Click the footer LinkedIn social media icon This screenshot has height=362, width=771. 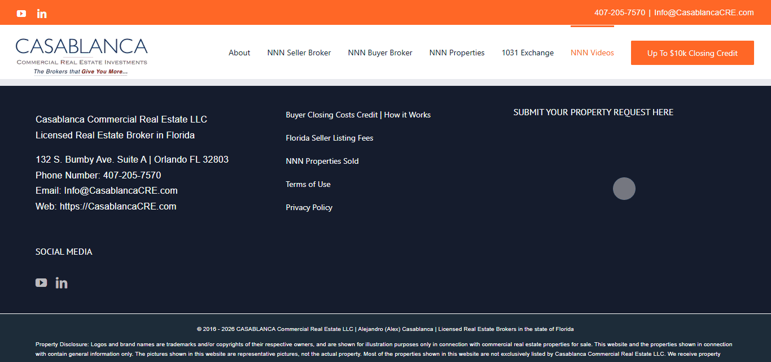[x=62, y=282]
